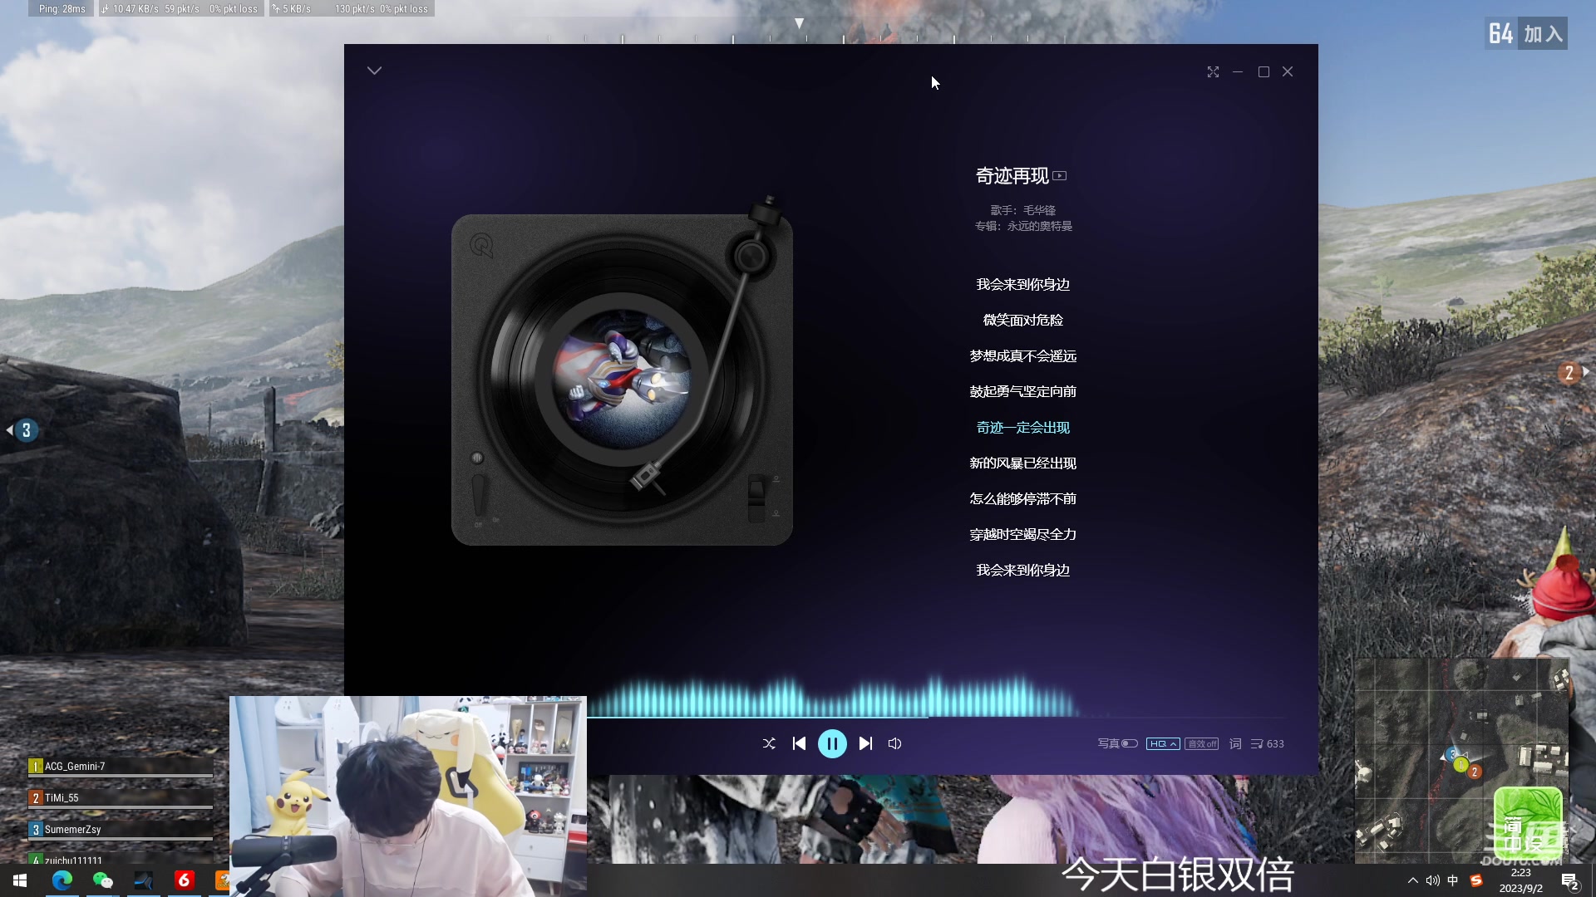The width and height of the screenshot is (1596, 897).
Task: Open Microsoft Edge from the taskbar
Action: [x=62, y=880]
